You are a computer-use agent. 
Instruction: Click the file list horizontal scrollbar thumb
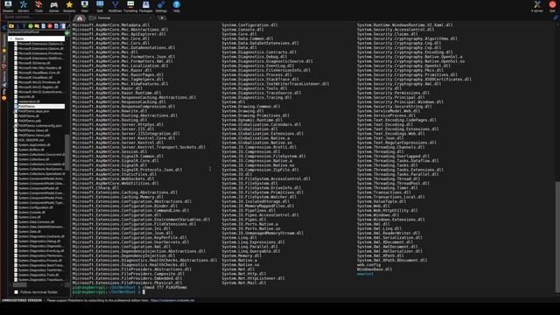[x=19, y=285]
